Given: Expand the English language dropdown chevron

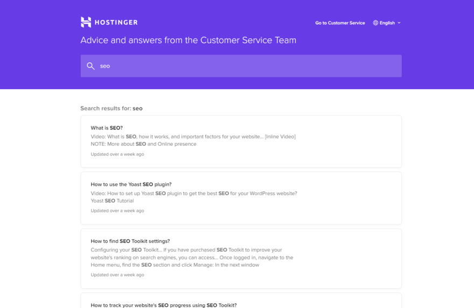Looking at the screenshot, I should pos(399,23).
